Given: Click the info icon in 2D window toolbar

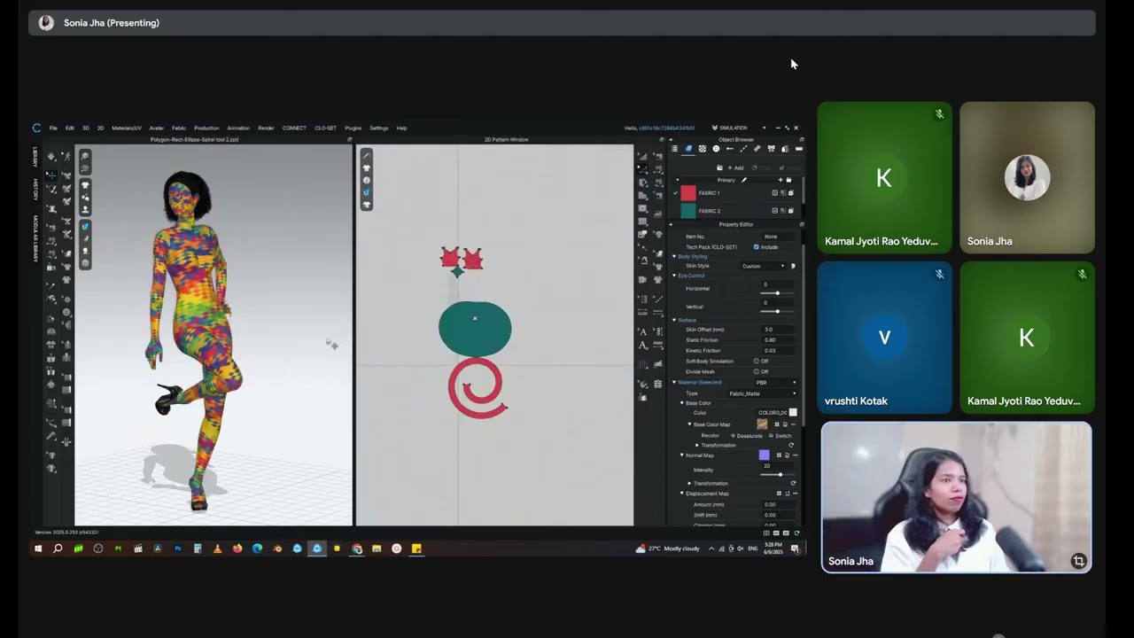Looking at the screenshot, I should click(x=366, y=180).
